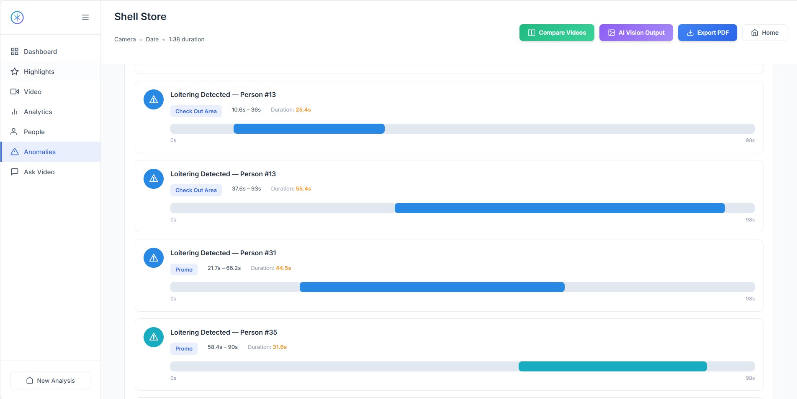Image resolution: width=797 pixels, height=399 pixels.
Task: Click the Compare Videos button
Action: point(556,33)
